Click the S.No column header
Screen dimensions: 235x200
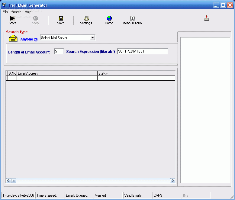pos(12,73)
